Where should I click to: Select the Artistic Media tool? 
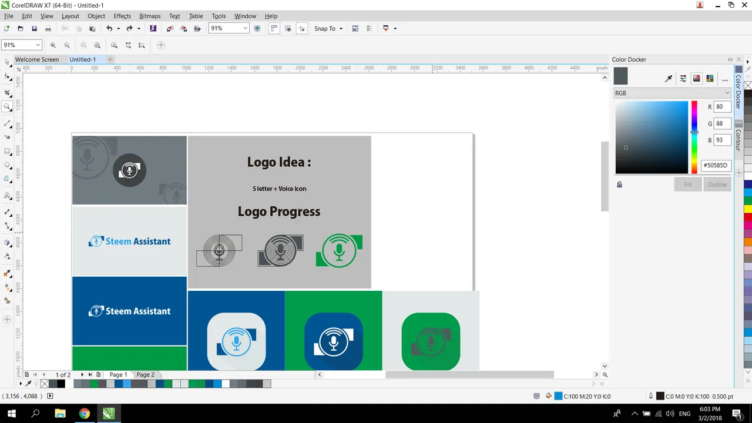tap(7, 137)
